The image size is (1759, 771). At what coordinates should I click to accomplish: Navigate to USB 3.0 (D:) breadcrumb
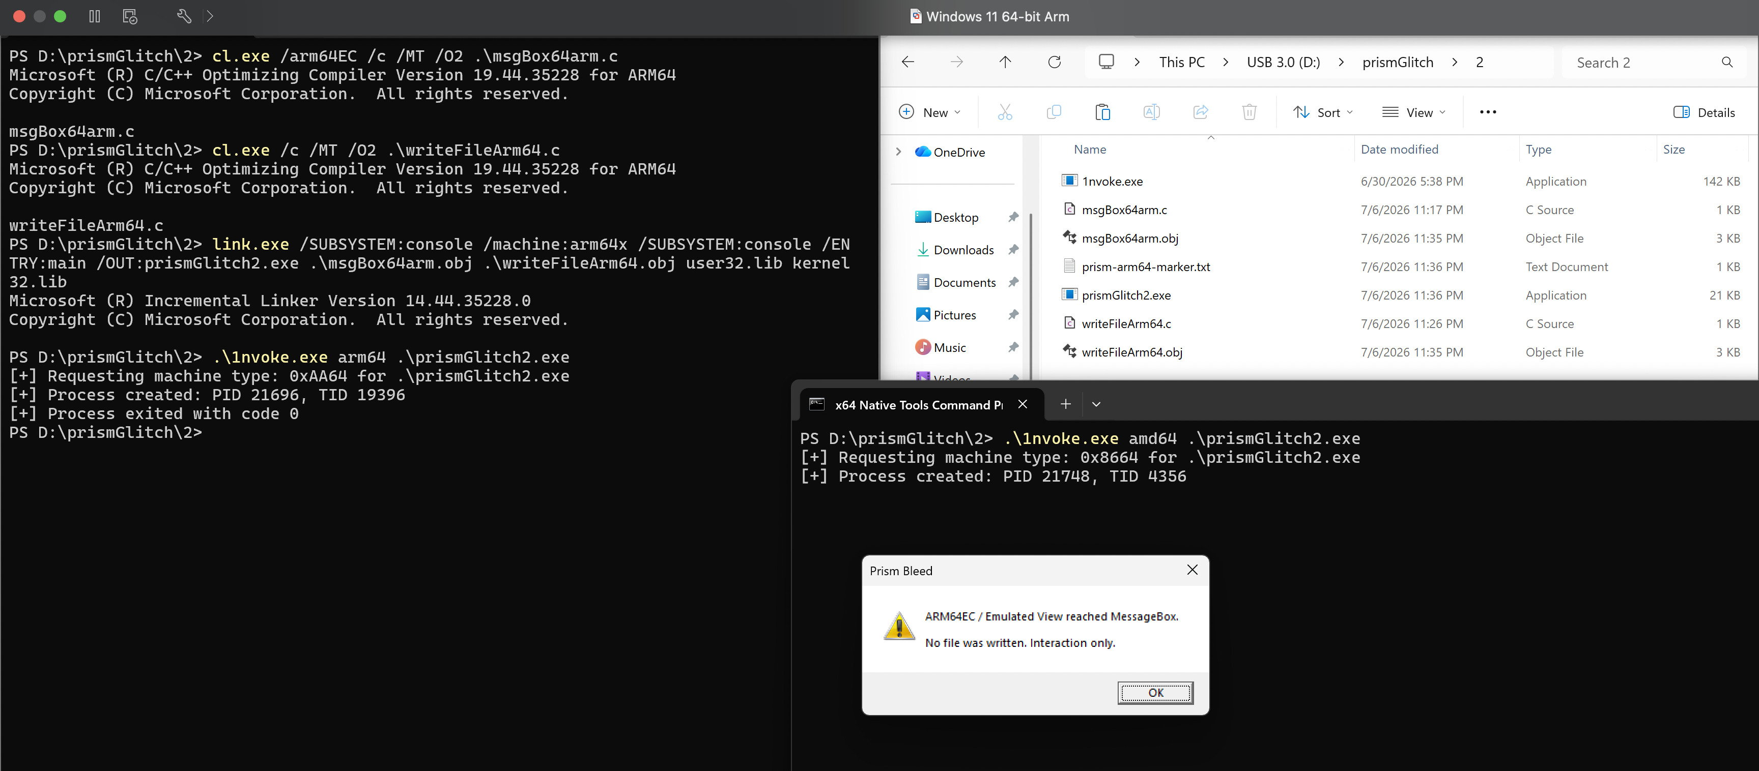1283,62
